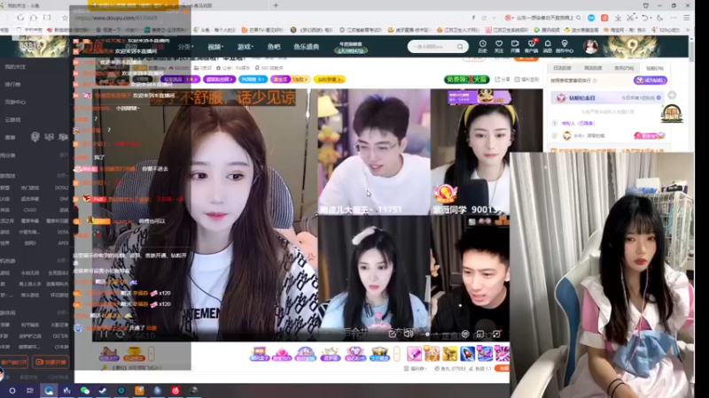Image resolution: width=709 pixels, height=398 pixels.
Task: Open the 历史 history icon in Douyu header
Action: click(482, 46)
